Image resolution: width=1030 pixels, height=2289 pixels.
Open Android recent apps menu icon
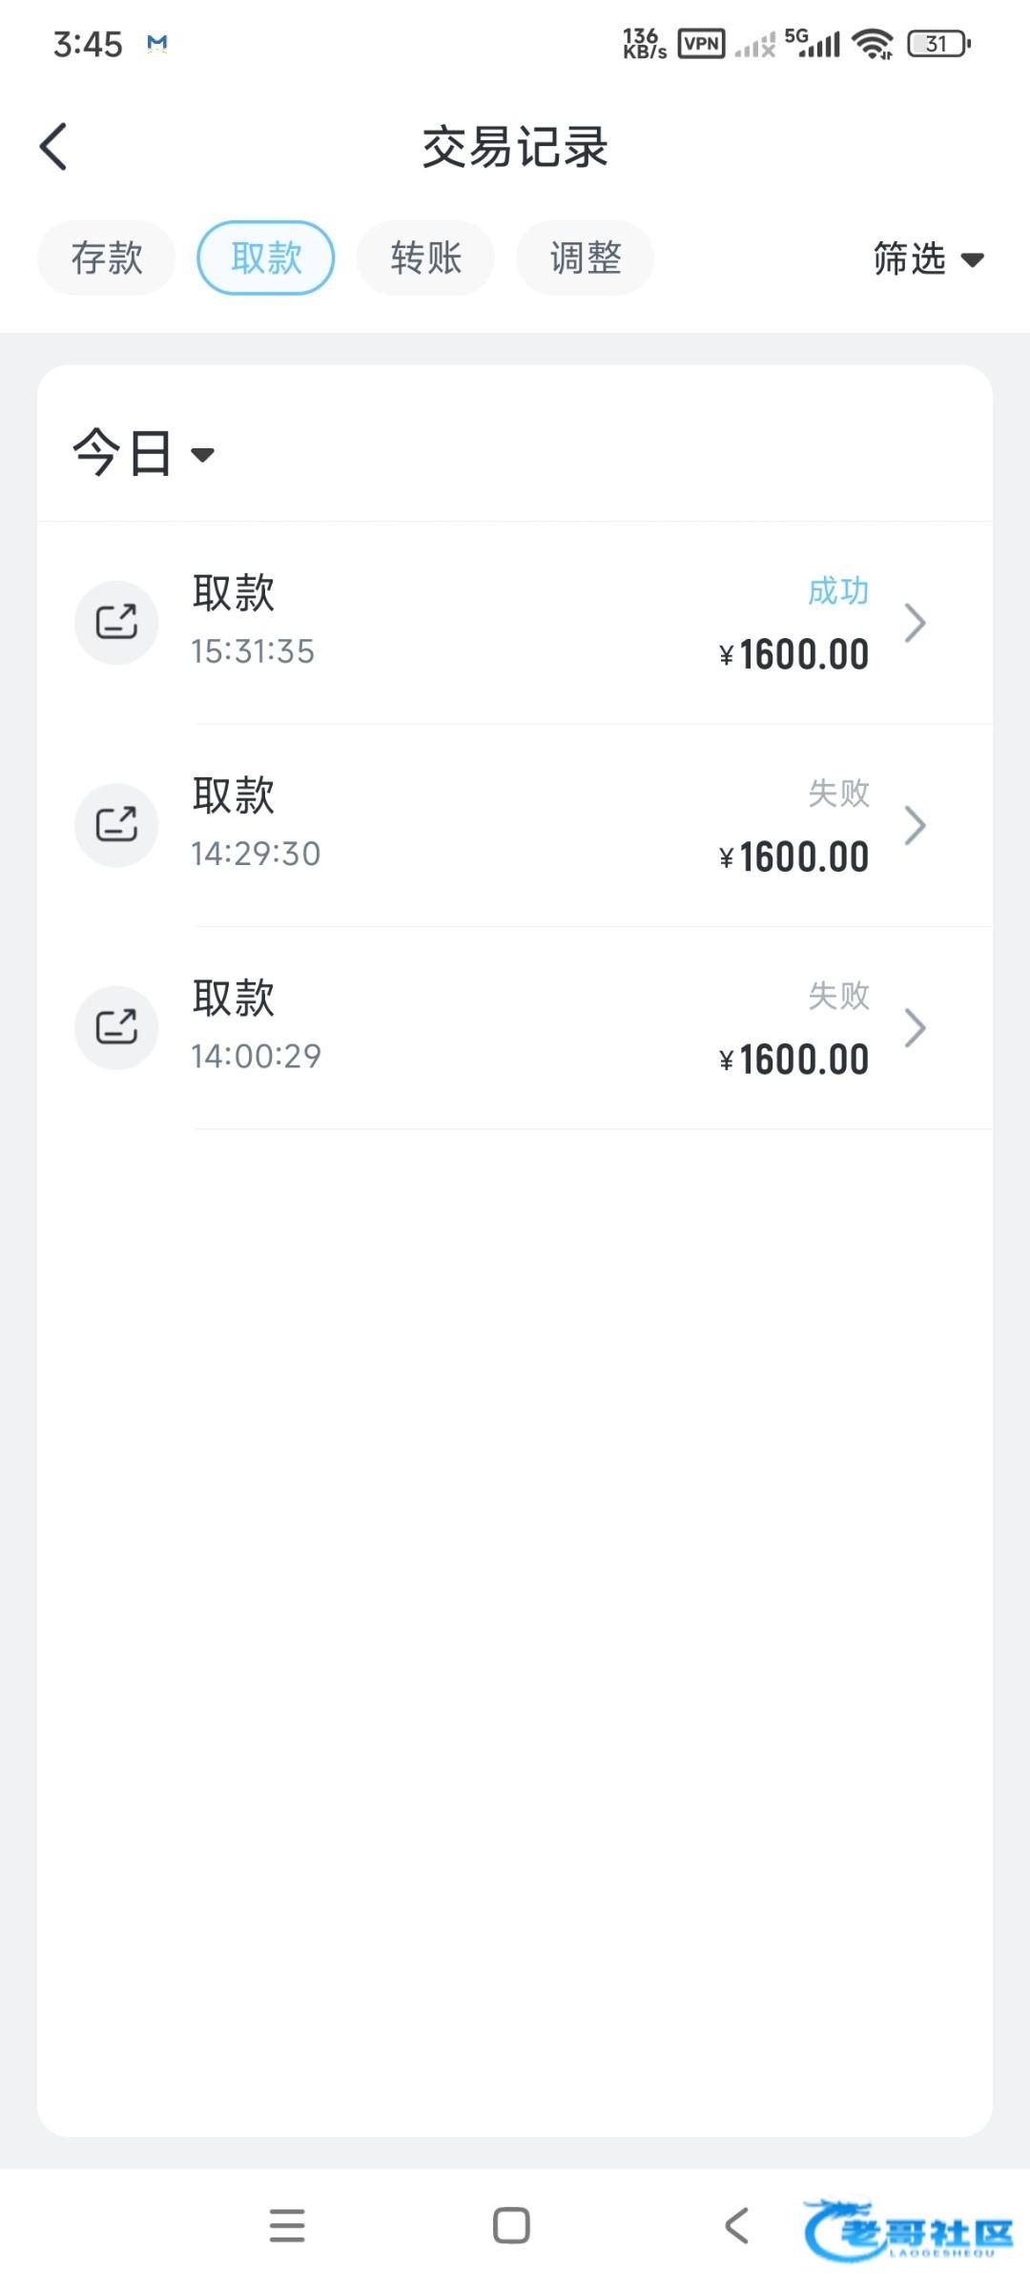click(x=287, y=2225)
